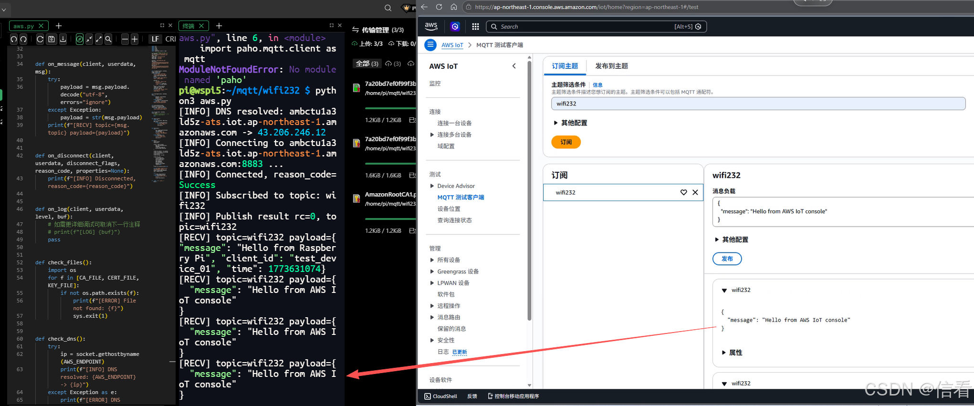Open MQTT 测试客户端 in the sidebar
Viewport: 974px width, 406px height.
pos(461,198)
